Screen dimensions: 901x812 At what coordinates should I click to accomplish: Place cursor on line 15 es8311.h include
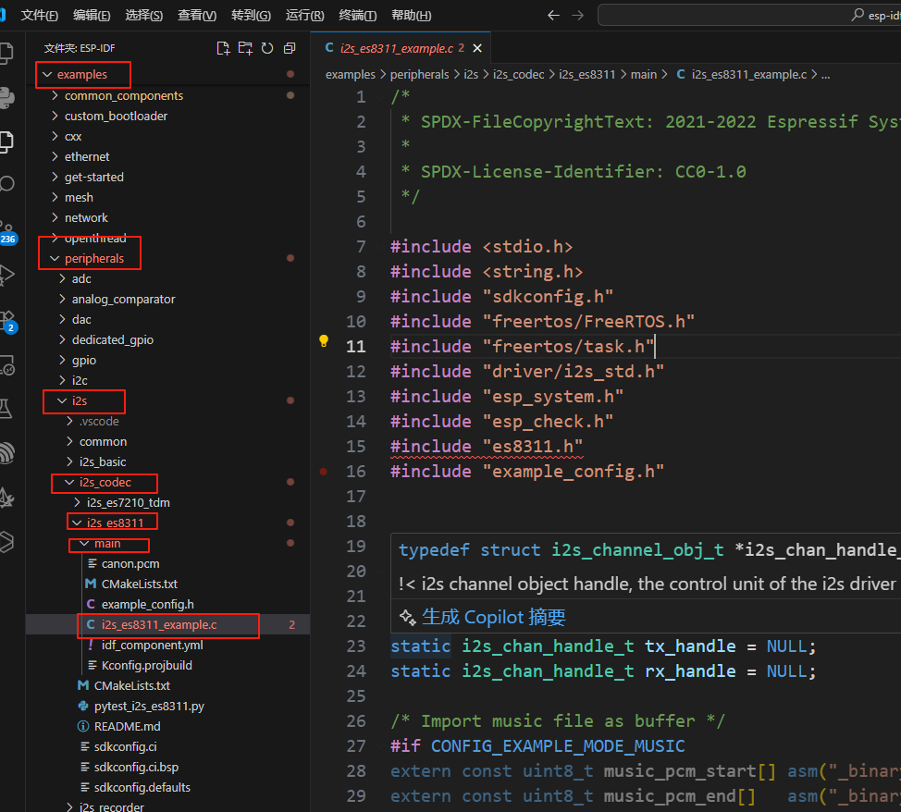coord(487,447)
